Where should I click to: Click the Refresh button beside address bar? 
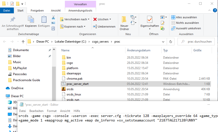[x=170, y=42]
